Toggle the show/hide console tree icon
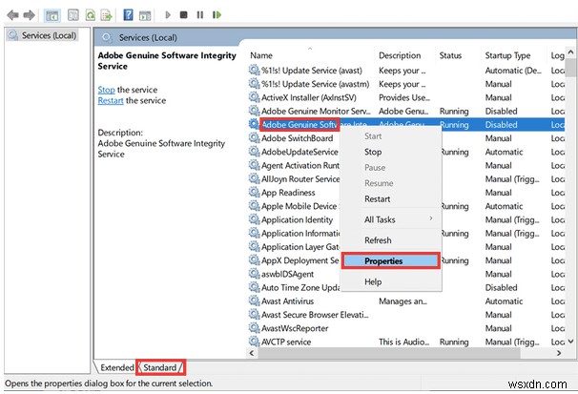Viewport: 578px width, 394px height. 52,15
